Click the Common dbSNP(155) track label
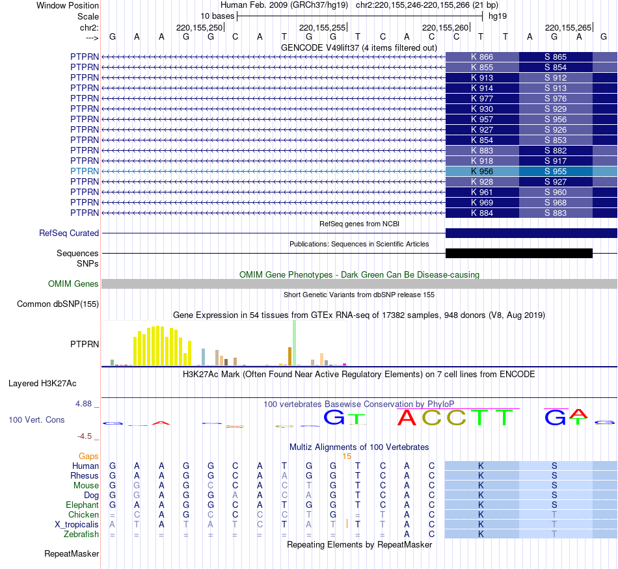Viewport: 618px width, 569px height. tap(58, 304)
